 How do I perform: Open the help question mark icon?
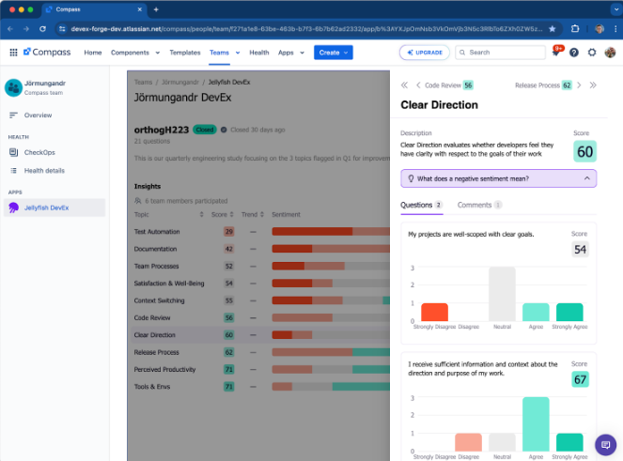coord(574,53)
